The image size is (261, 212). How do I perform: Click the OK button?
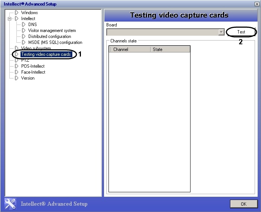pyautogui.click(x=244, y=204)
